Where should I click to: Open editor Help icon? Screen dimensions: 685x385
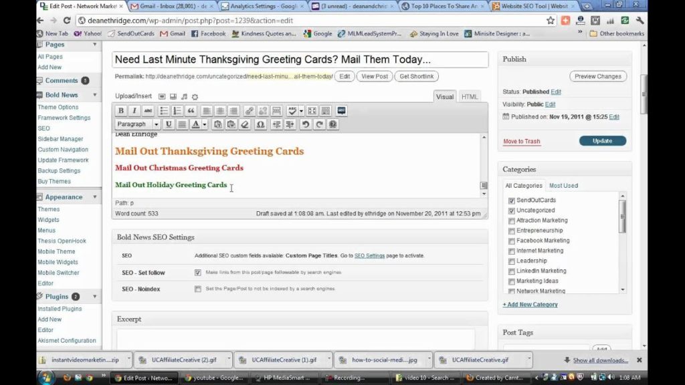pos(333,124)
